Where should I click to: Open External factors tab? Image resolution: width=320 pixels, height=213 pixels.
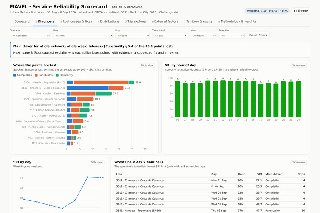165,21
